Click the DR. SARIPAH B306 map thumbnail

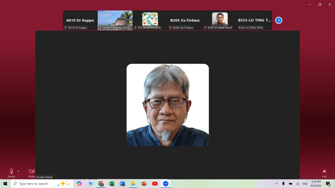pos(150,20)
